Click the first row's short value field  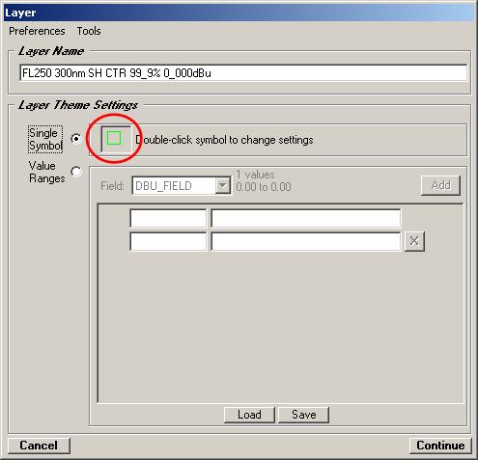(168, 218)
